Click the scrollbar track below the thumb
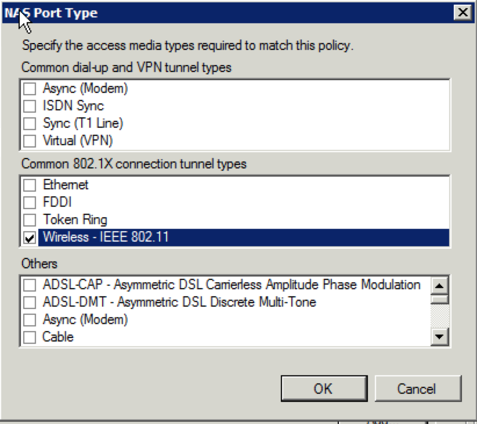The image size is (477, 424). 439,316
